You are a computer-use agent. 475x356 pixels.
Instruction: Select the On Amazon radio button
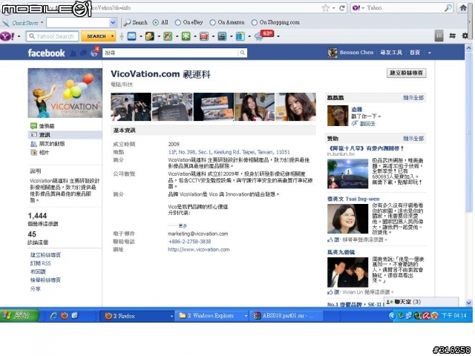(x=213, y=22)
